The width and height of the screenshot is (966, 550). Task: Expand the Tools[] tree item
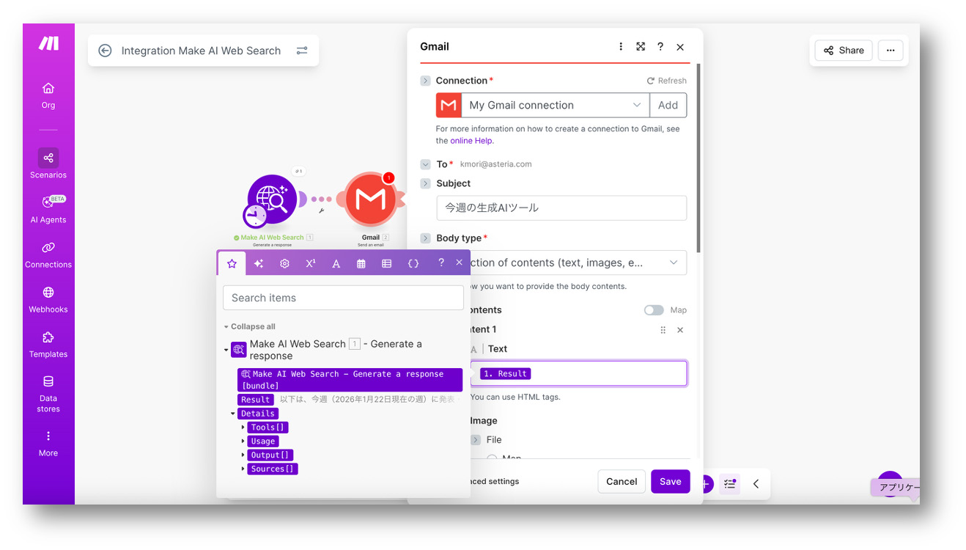243,428
